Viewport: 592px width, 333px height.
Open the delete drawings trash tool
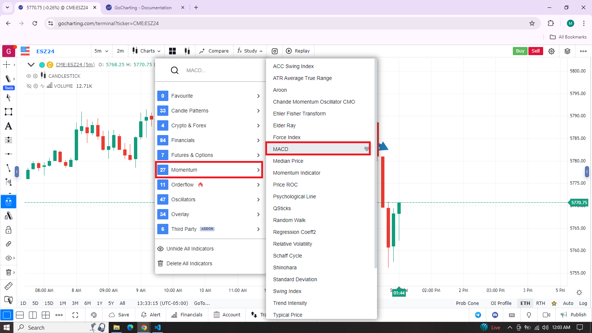8,272
